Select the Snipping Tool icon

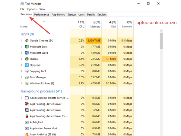click(27, 71)
